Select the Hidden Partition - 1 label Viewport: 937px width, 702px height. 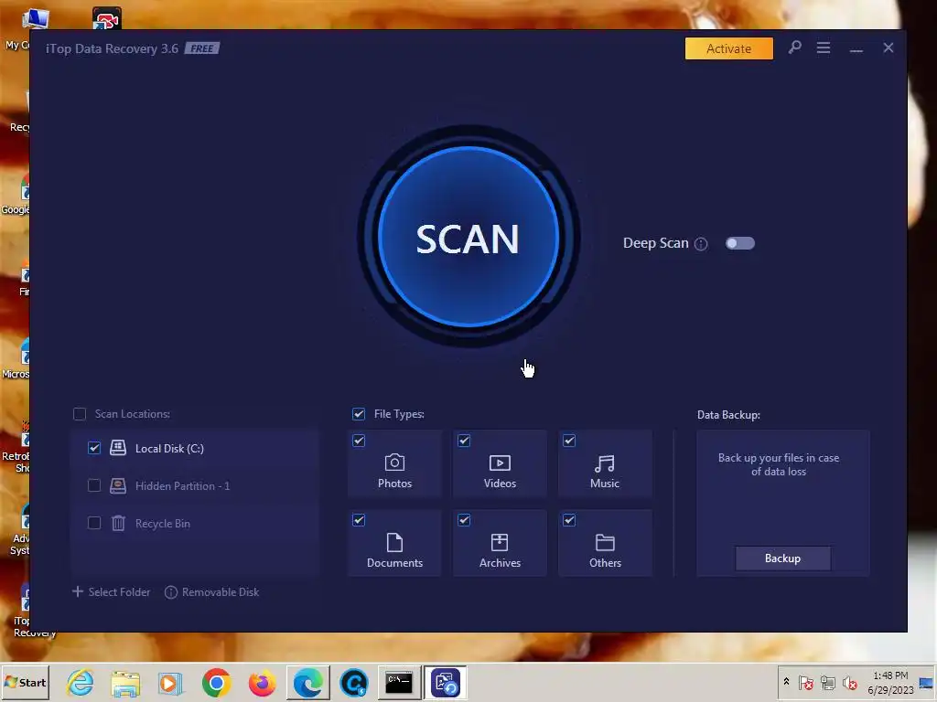coord(182,486)
